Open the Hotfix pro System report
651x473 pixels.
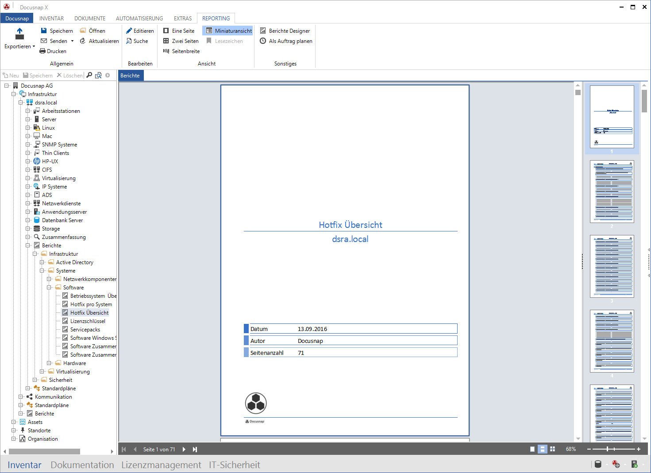pos(91,304)
